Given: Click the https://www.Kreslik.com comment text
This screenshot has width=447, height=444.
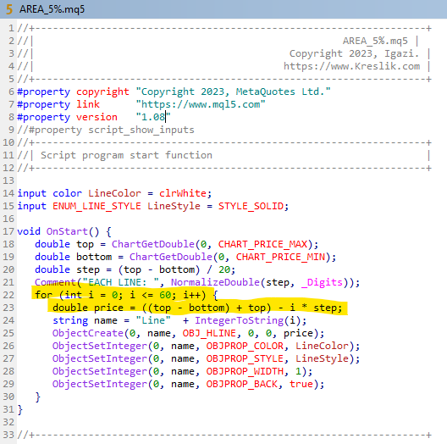Looking at the screenshot, I should coord(352,66).
